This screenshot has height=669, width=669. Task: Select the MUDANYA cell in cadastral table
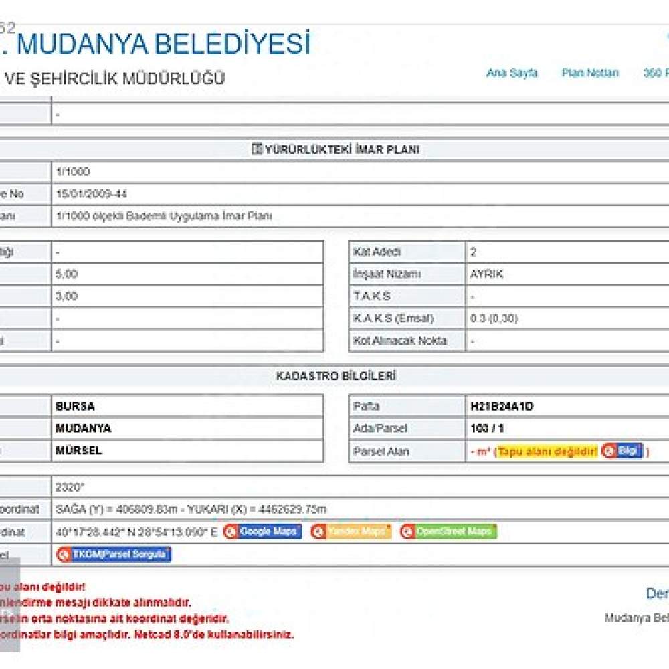187,428
